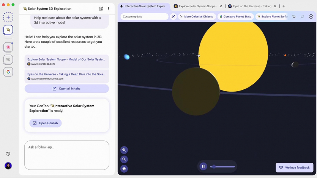Switch to the Explore Solar System Scope tab
The height and width of the screenshot is (178, 317).
[196, 6]
